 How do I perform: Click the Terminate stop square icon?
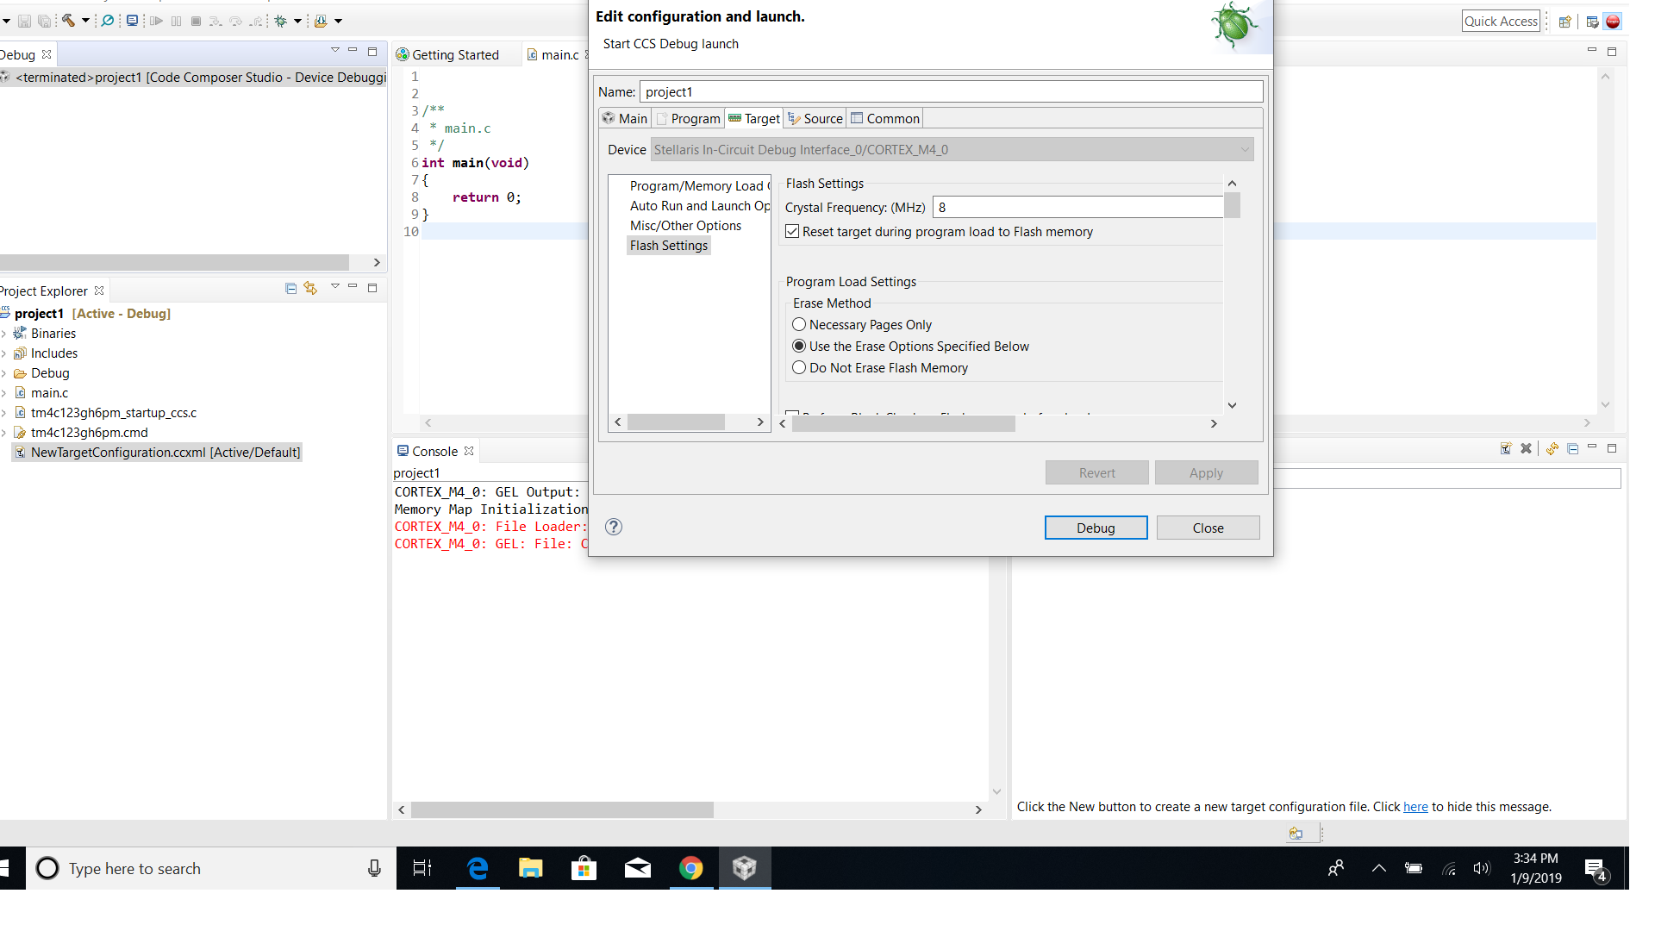tap(196, 21)
